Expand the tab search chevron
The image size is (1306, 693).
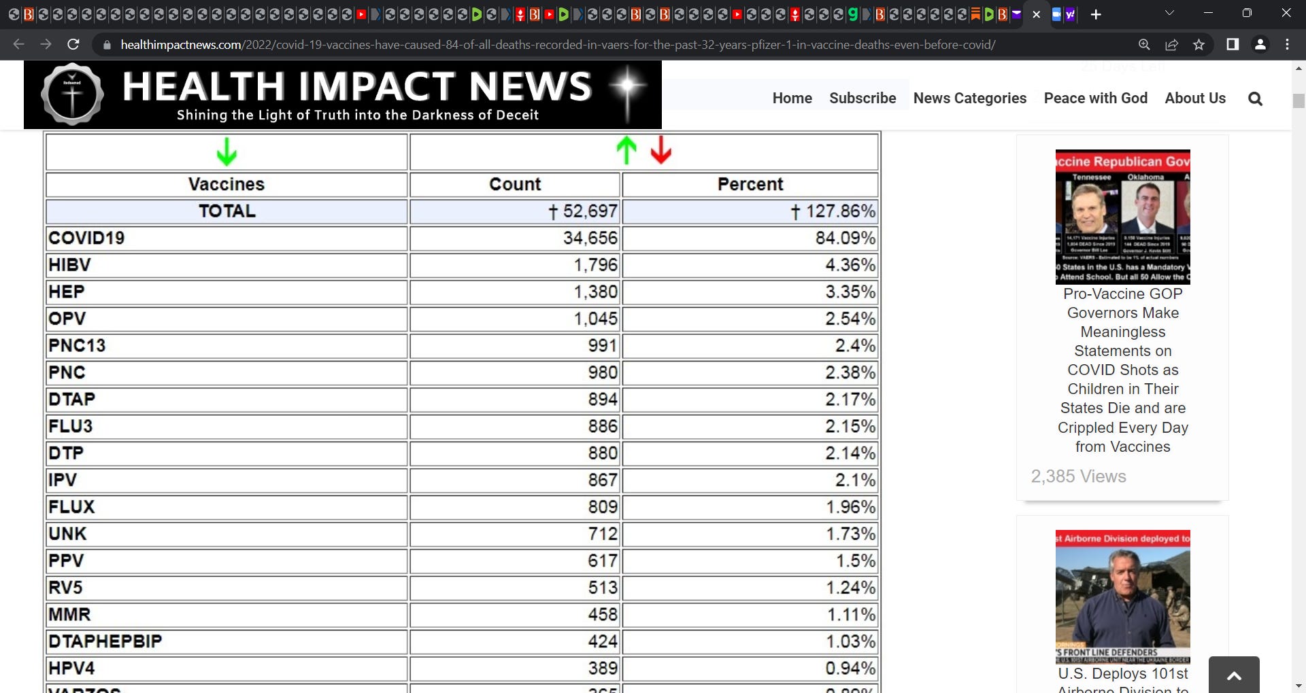pos(1169,14)
